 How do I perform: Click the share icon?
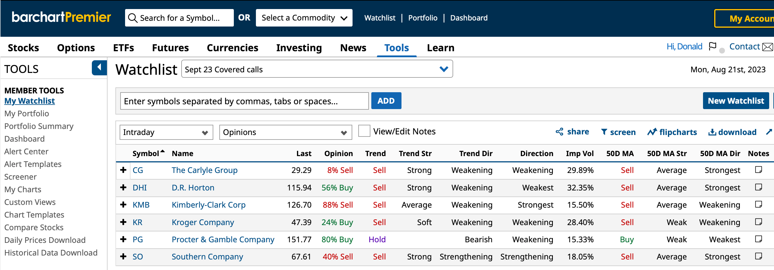560,132
